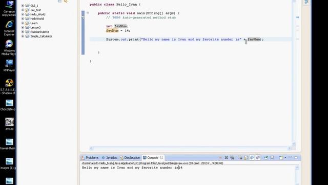Switch to the Javadoc tab
This screenshot has width=328, height=185.
(x=109, y=158)
